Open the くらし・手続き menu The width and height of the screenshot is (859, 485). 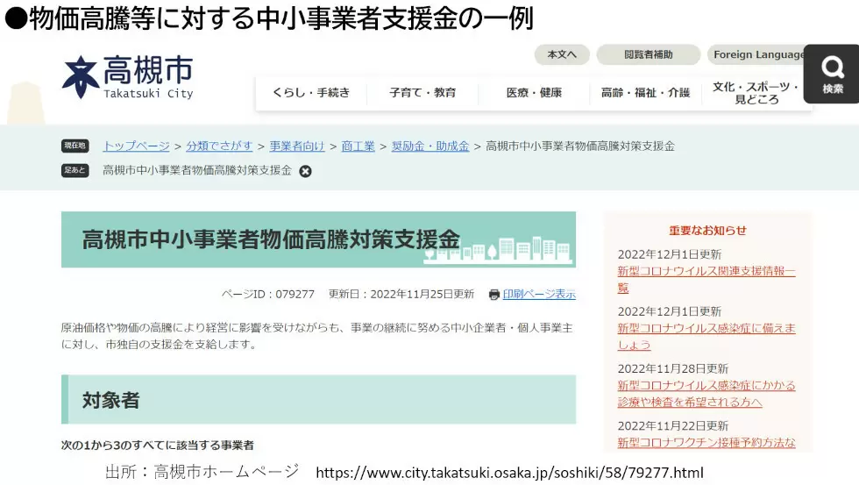[311, 93]
